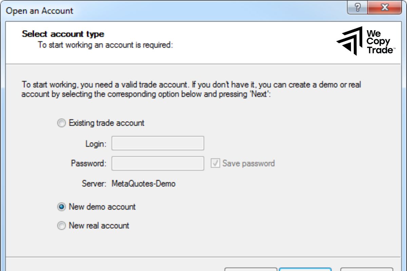Click inside the Password field

click(157, 163)
